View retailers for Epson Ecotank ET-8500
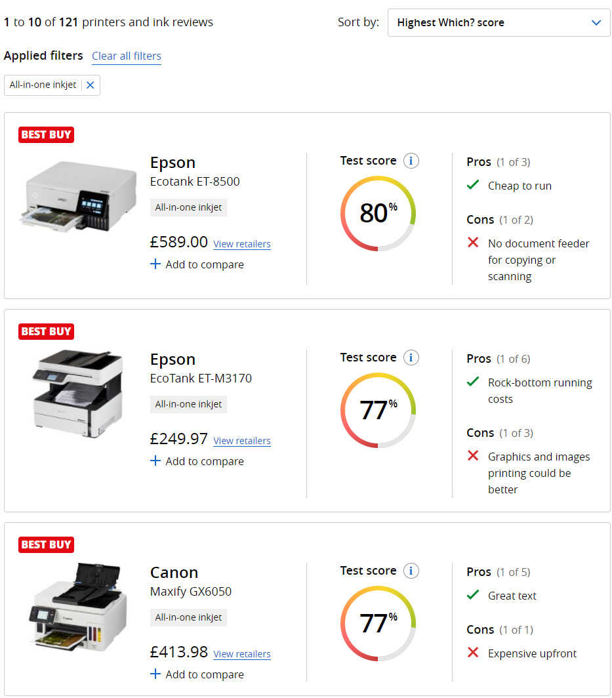 coord(242,244)
